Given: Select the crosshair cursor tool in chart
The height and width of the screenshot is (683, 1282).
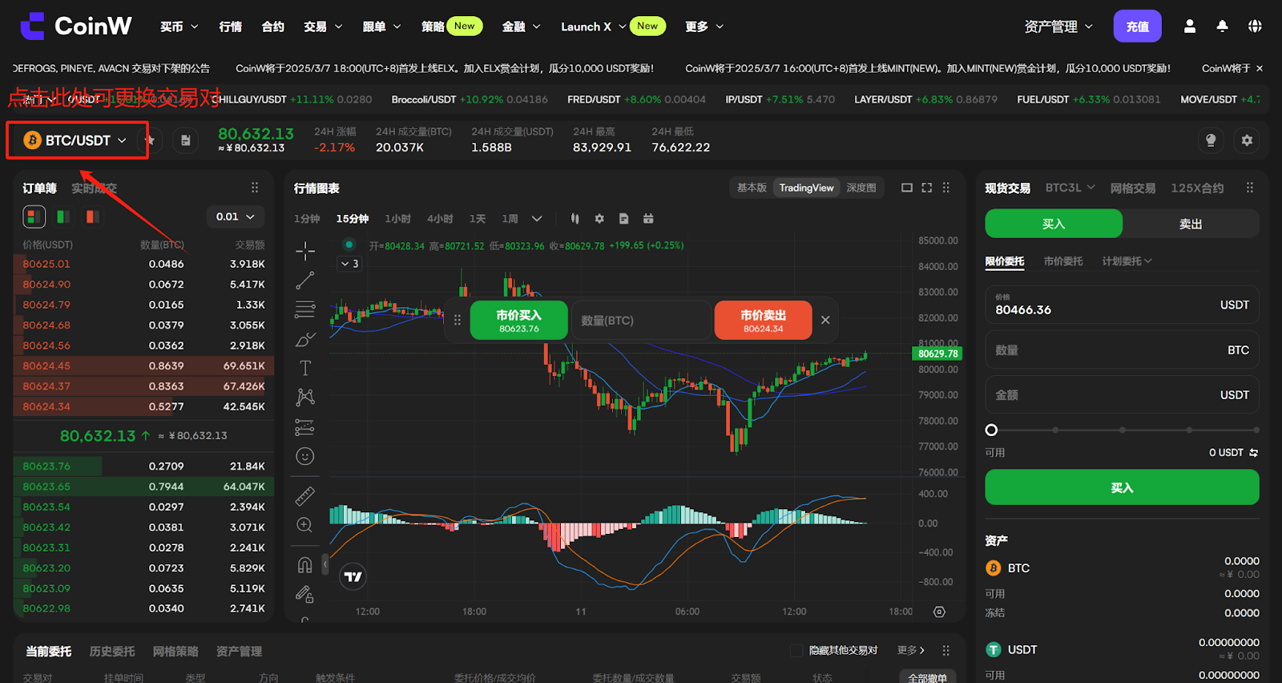Looking at the screenshot, I should coord(305,251).
